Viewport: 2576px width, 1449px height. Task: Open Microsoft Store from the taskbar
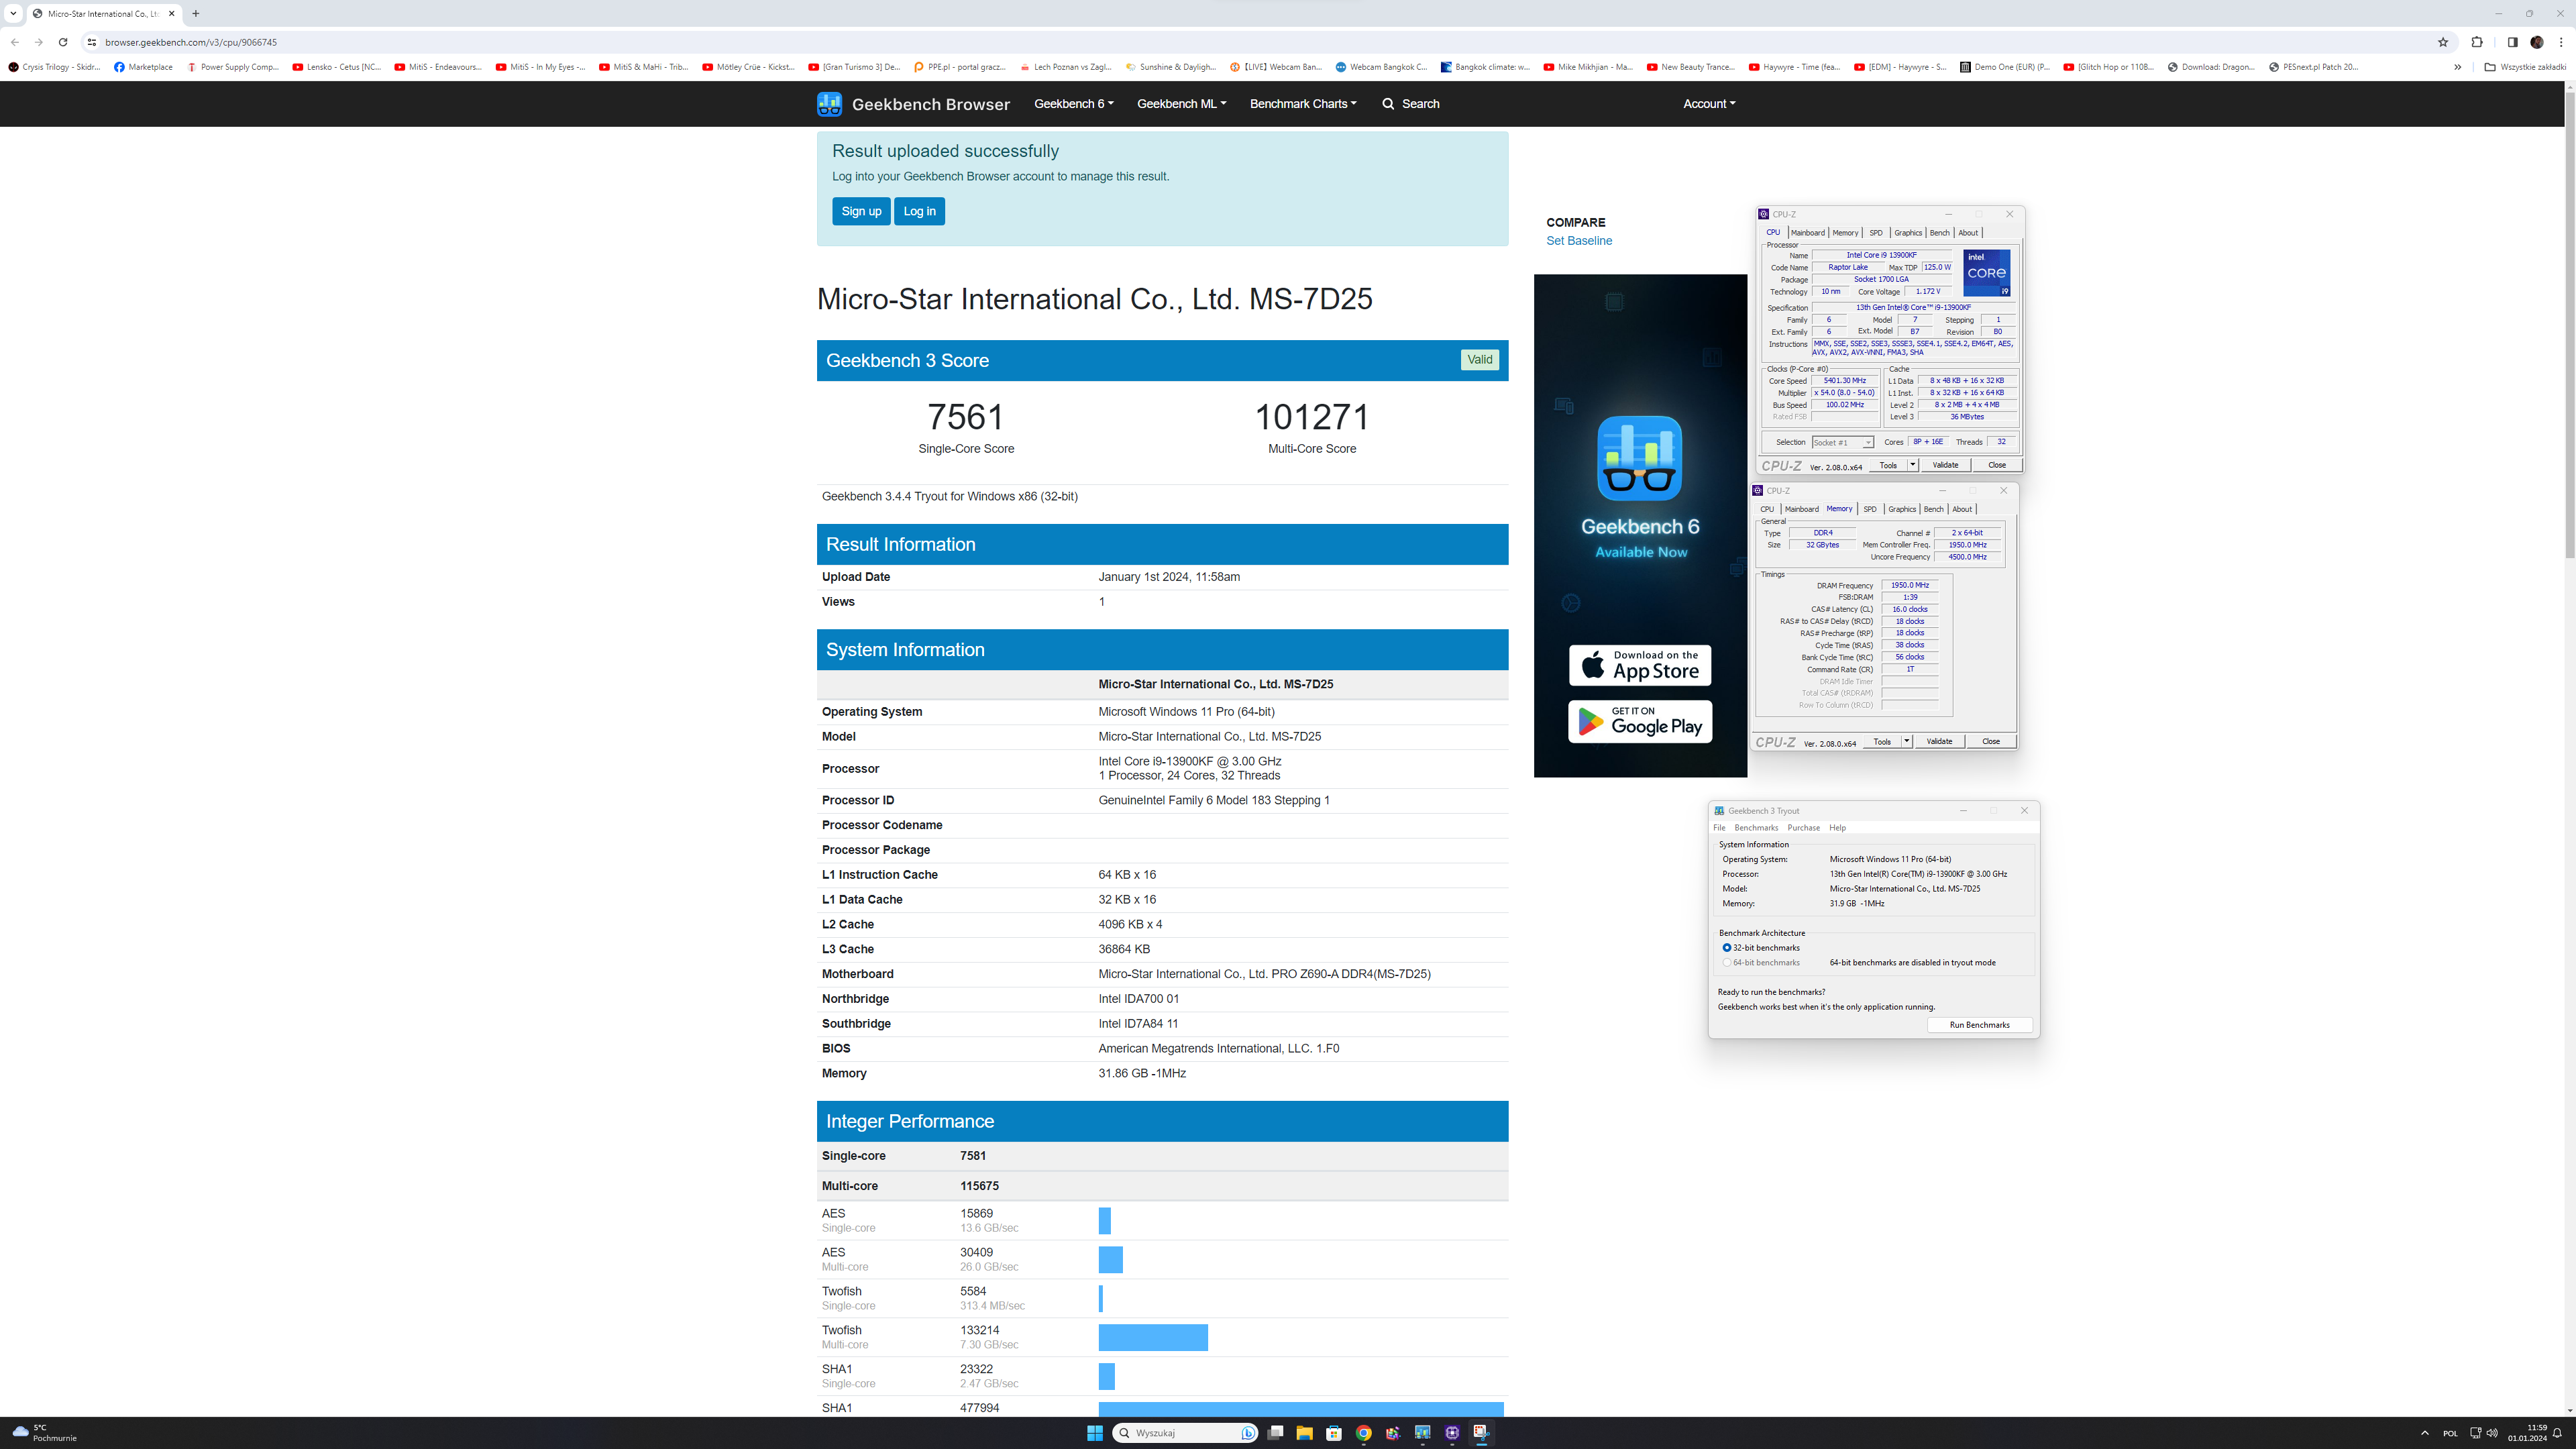point(1334,1433)
